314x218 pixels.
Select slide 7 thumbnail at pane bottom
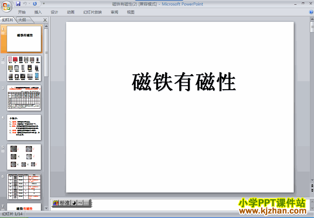(24, 207)
